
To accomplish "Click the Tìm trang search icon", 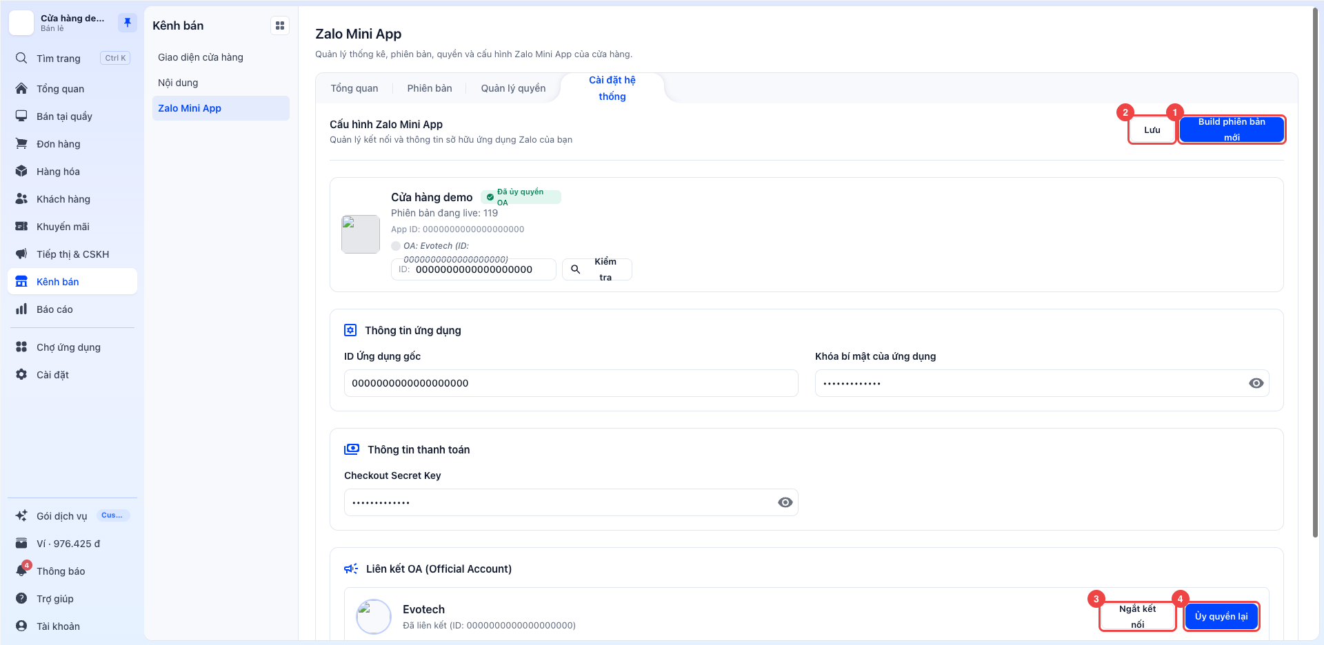I will [x=21, y=58].
